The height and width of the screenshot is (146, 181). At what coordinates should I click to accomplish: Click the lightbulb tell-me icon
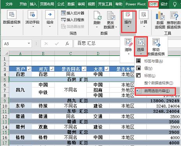click(175, 4)
